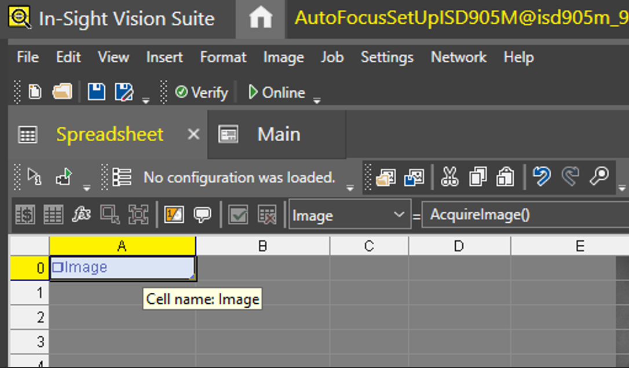Click the maximize region bracket icon
This screenshot has height=368, width=629.
click(138, 215)
